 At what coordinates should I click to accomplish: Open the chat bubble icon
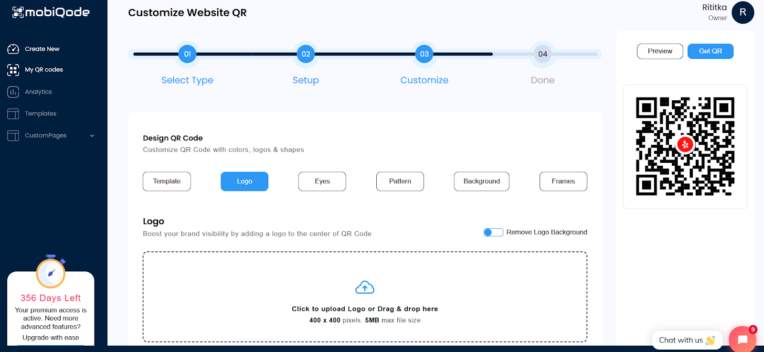pos(742,340)
